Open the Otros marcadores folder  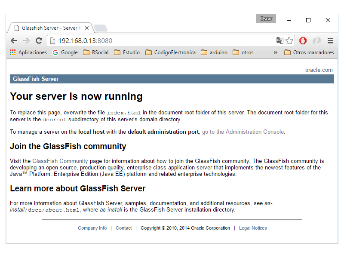(309, 52)
